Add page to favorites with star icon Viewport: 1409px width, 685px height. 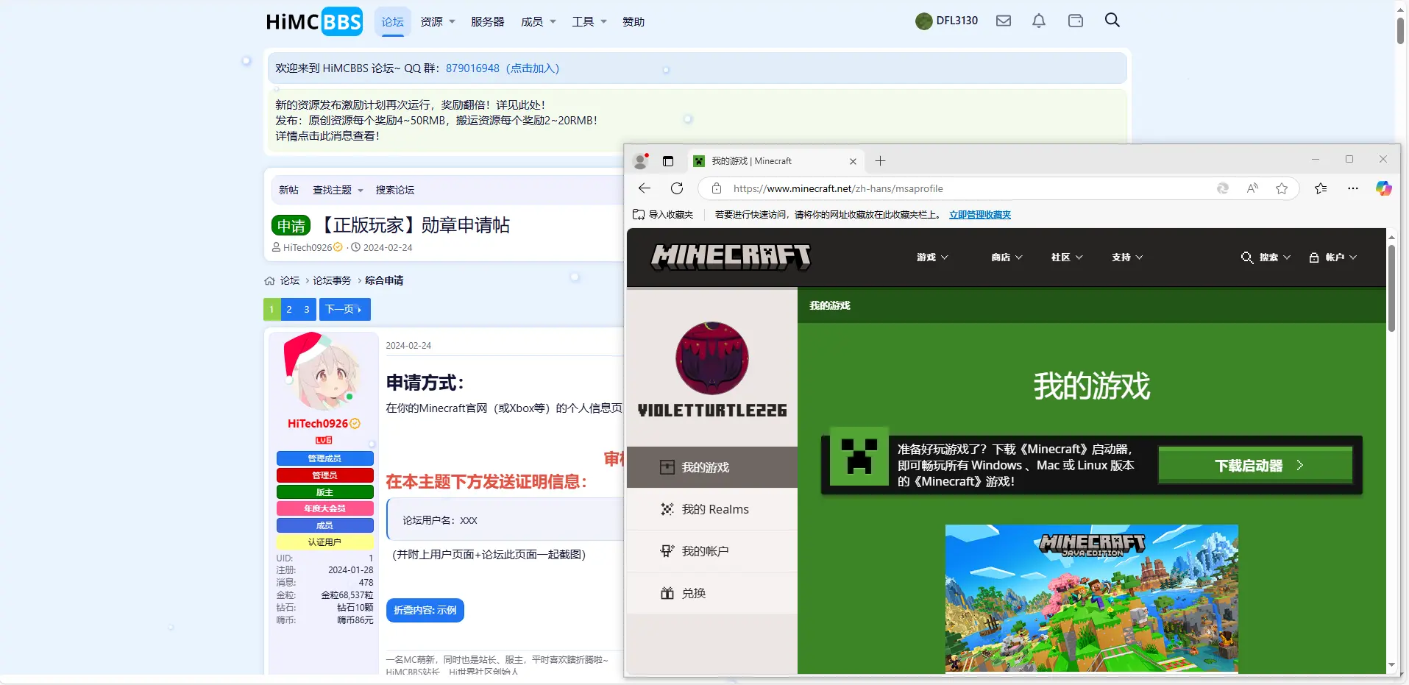(1282, 188)
